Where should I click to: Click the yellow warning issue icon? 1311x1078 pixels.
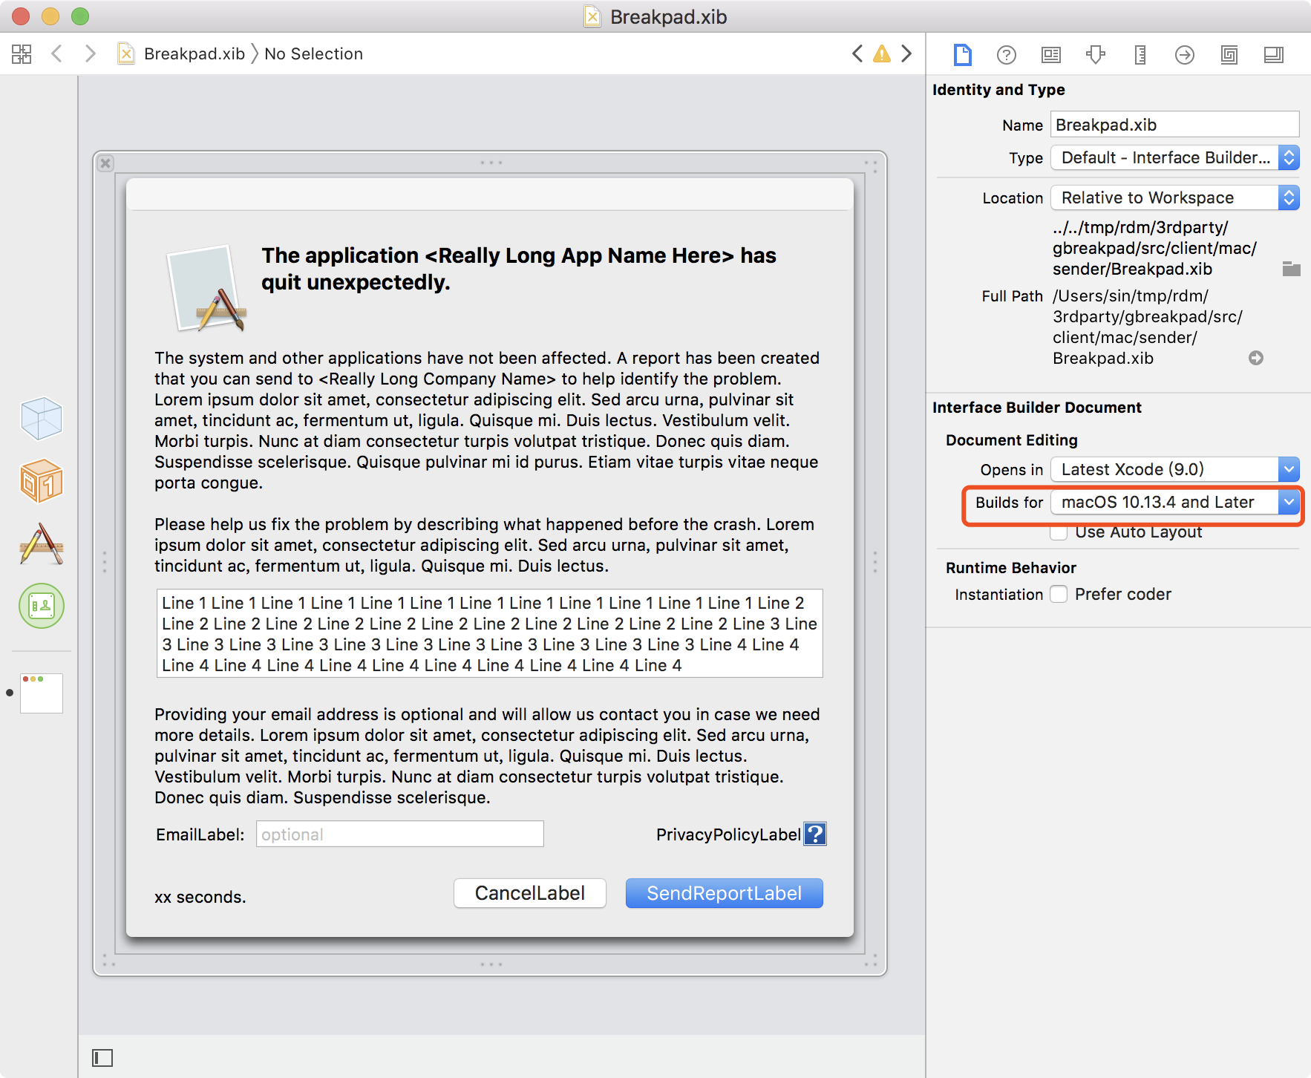pos(882,53)
